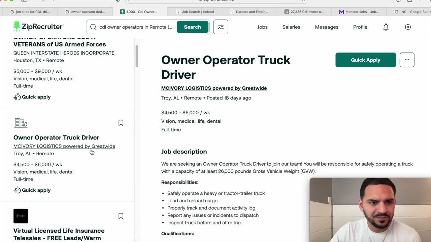Click the magnifier icon in search field
Viewport: 431px width, 242px height.
coord(93,27)
